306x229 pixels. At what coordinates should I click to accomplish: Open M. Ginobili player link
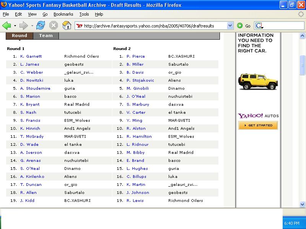(x=138, y=89)
